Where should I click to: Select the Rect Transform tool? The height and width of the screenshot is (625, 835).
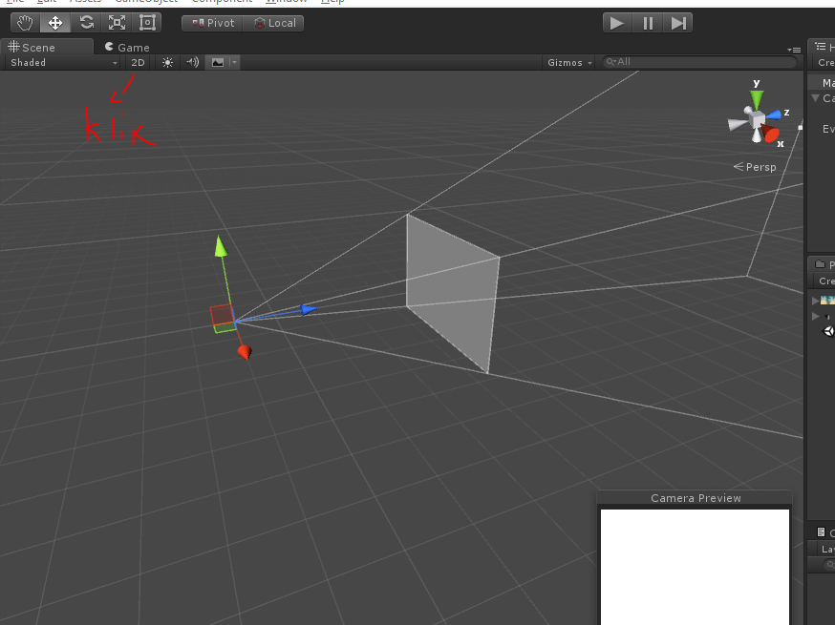click(146, 22)
